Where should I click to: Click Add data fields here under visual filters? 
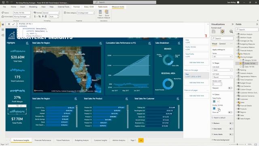(x=197, y=62)
